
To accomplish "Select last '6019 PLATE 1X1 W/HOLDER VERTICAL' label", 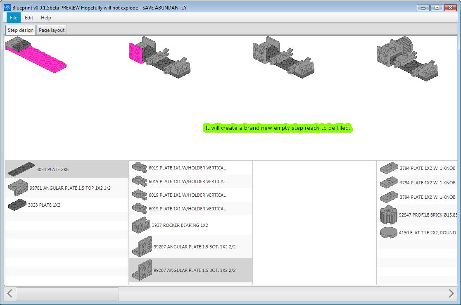I will point(187,209).
